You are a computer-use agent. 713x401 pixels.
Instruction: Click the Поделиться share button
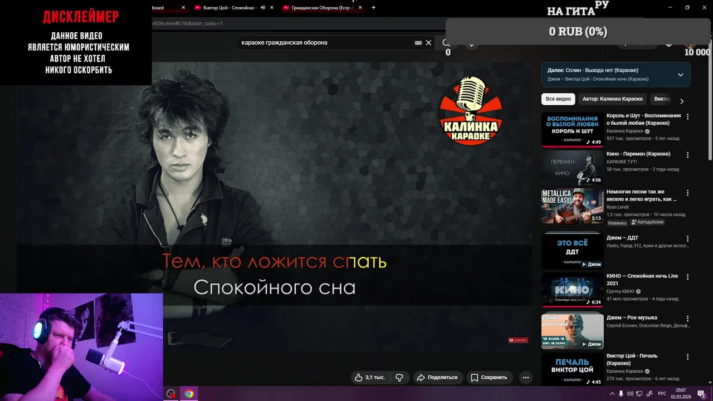[x=437, y=377]
